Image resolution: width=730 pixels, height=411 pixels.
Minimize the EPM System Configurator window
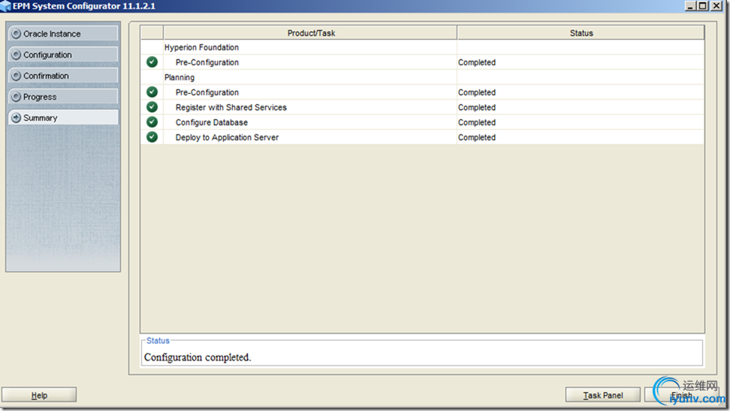click(x=690, y=5)
